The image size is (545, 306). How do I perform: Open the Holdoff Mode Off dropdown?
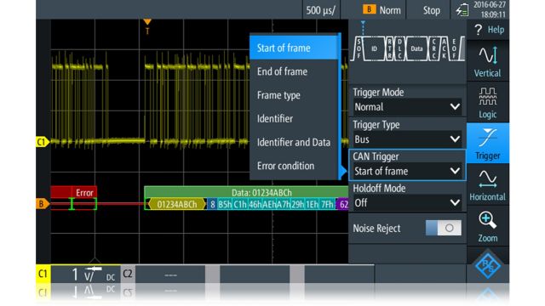coord(407,203)
